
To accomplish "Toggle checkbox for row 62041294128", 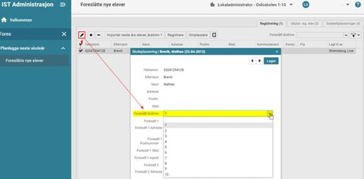I will [81, 50].
